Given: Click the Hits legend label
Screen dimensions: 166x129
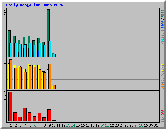Looking at the screenshot, I should tap(162, 13).
